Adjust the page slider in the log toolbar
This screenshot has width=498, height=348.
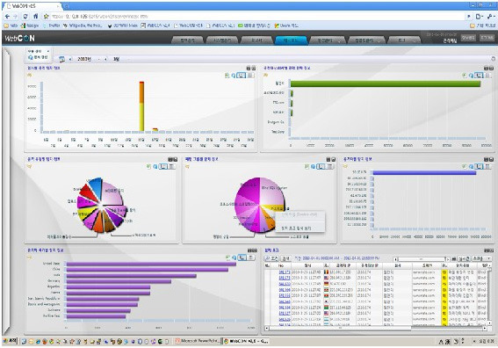pyautogui.click(x=421, y=259)
